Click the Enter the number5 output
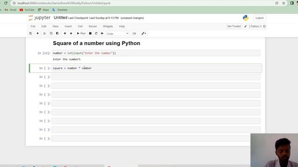 coord(67,59)
